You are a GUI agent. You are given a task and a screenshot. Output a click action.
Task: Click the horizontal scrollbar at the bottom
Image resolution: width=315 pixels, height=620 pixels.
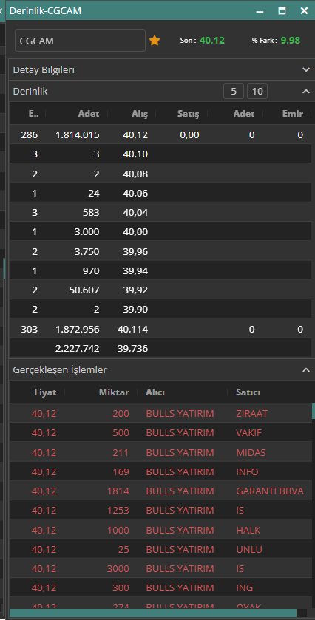click(x=153, y=613)
